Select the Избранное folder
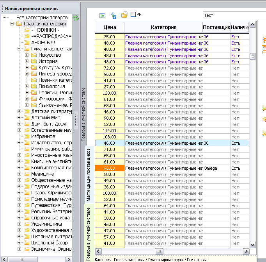 (x=43, y=136)
